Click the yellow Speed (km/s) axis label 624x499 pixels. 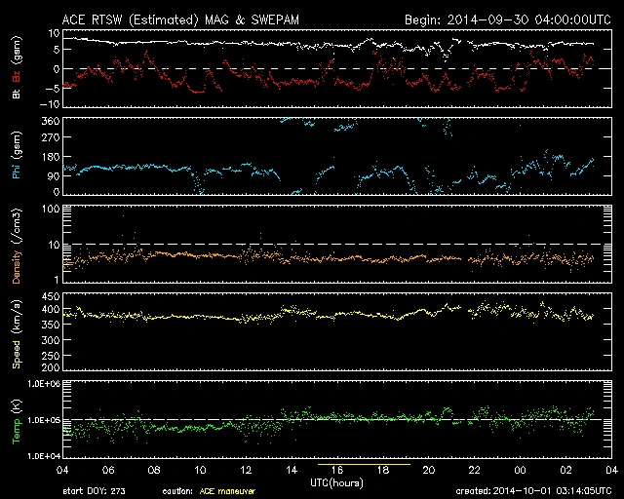(17, 331)
